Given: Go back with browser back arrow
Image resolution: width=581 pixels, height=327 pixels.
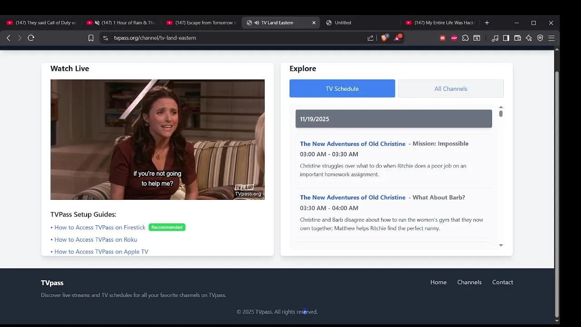Looking at the screenshot, I should [x=8, y=38].
